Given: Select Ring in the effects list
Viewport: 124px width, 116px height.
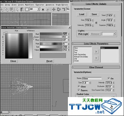Looking at the screenshot, I should (x=76, y=50).
